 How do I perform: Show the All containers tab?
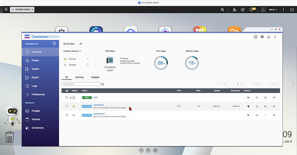pyautogui.click(x=66, y=77)
